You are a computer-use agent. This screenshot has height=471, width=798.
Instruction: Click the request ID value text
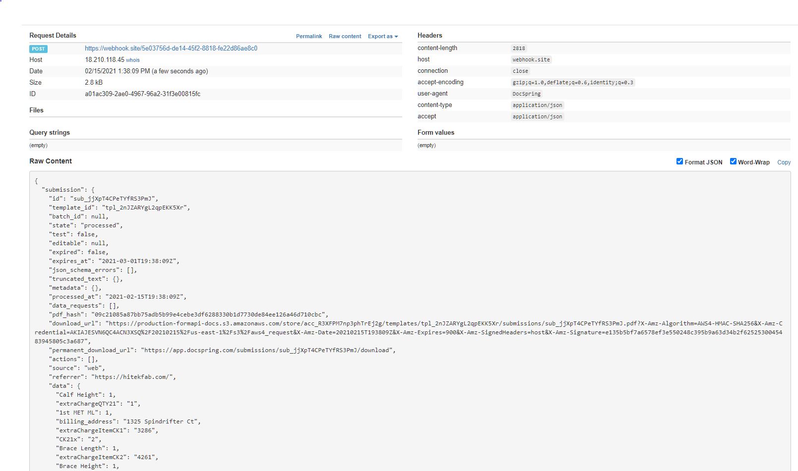(142, 94)
